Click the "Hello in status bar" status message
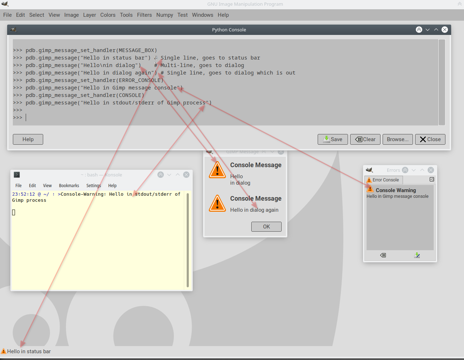This screenshot has width=464, height=360. tap(29, 351)
